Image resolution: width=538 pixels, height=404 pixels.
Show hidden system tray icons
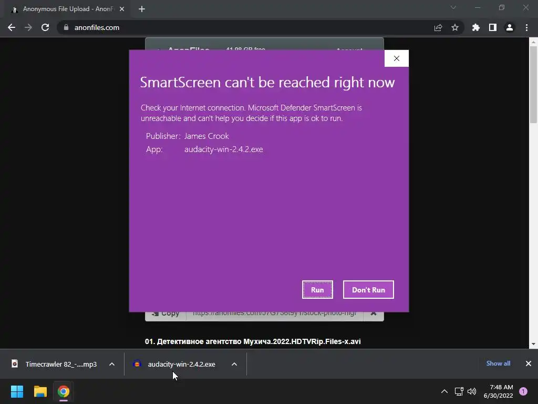point(444,391)
